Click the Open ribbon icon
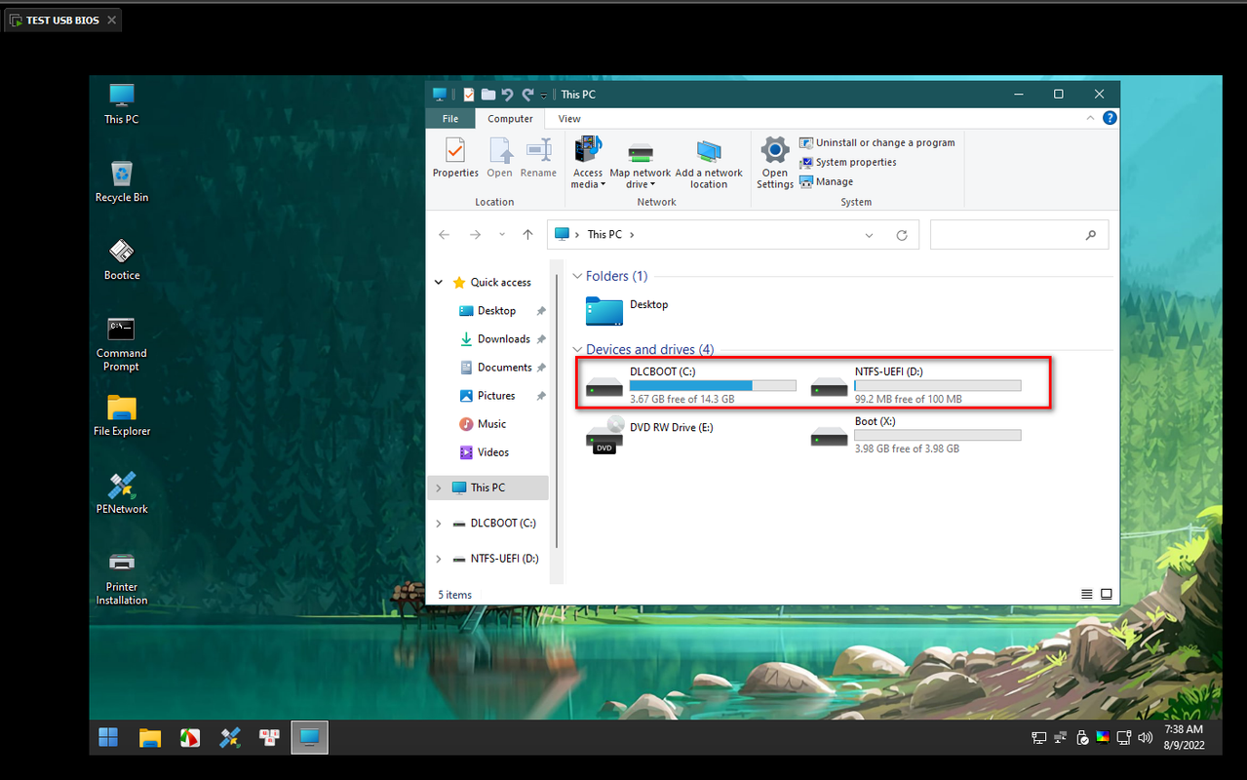The image size is (1247, 780). point(500,158)
